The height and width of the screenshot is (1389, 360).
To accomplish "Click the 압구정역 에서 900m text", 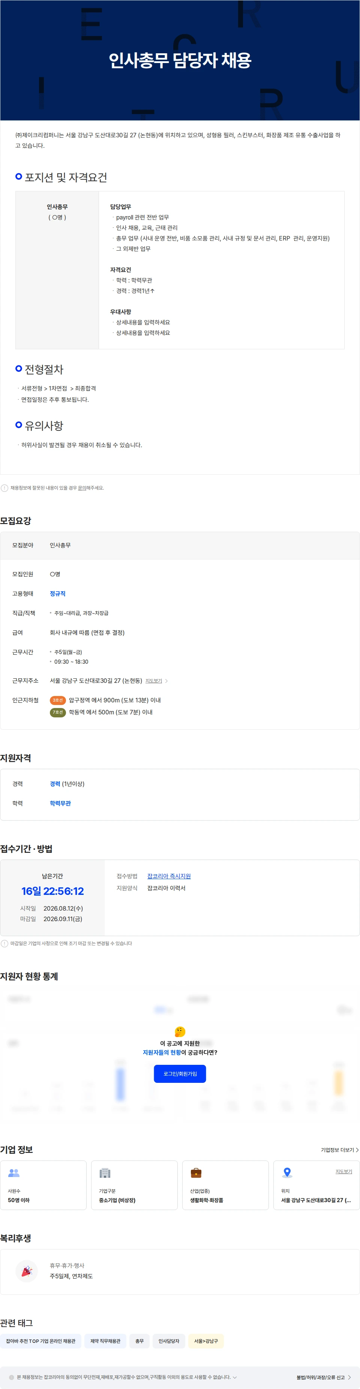I will [x=115, y=700].
